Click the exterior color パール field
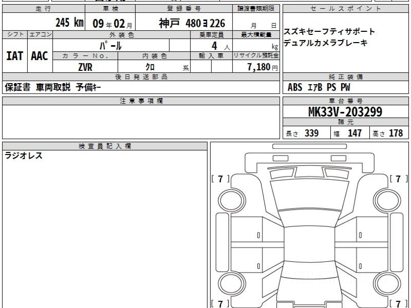Image resolution: width=411 pixels, height=308 pixels. click(111, 46)
